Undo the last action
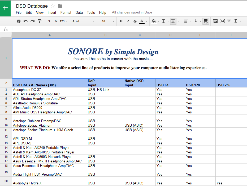 [x=25, y=21]
